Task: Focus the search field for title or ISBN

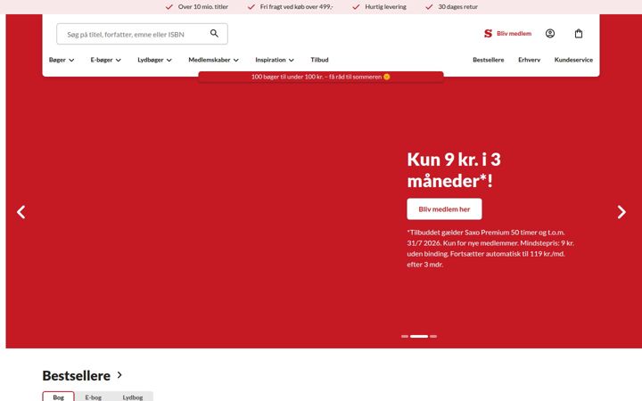Action: (x=142, y=34)
